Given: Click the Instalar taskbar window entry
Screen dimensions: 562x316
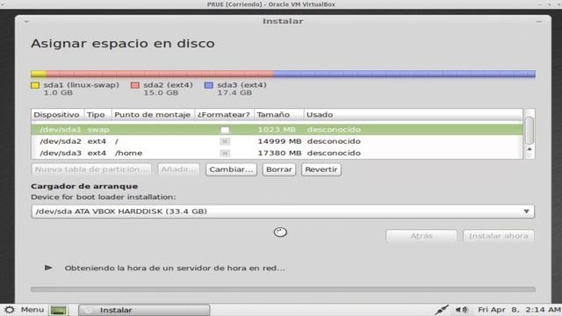Looking at the screenshot, I should (x=144, y=310).
